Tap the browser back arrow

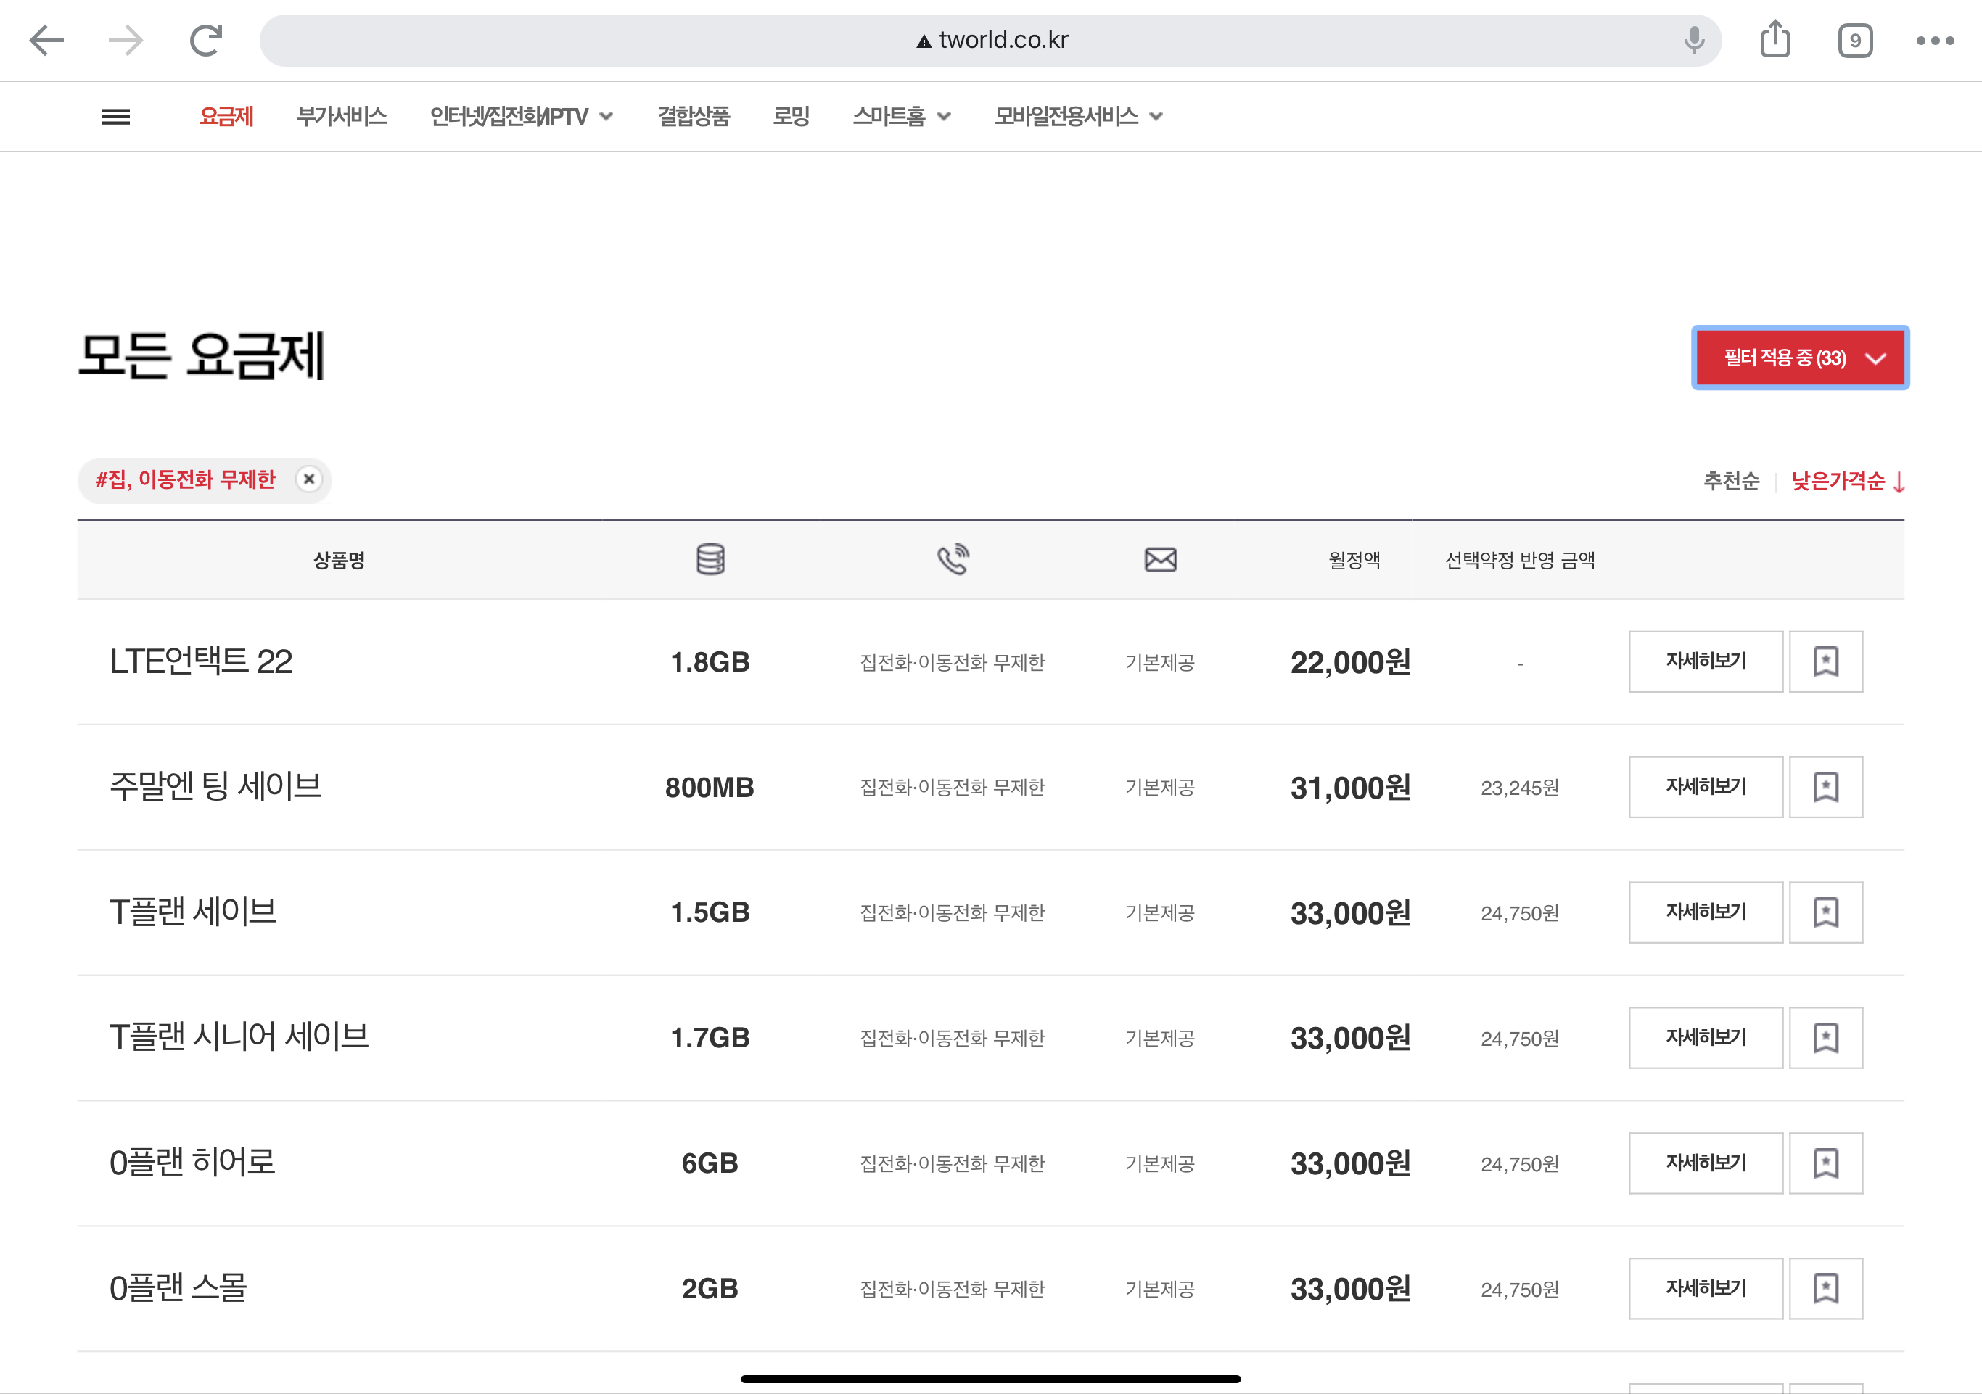tap(46, 40)
